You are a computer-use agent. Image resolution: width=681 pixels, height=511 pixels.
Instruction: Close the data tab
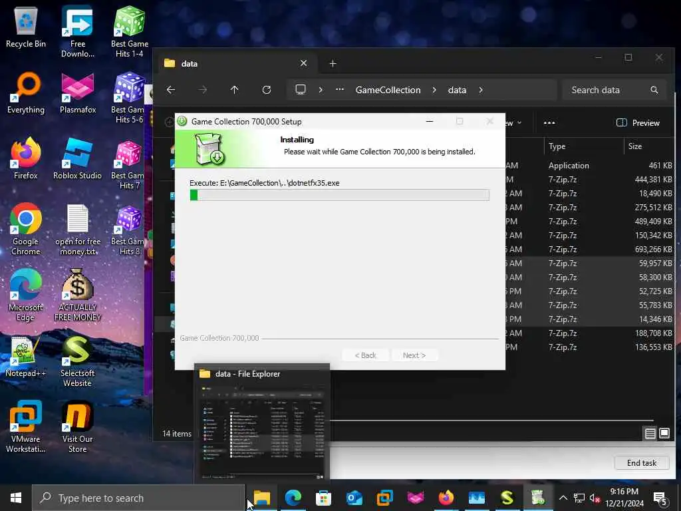tap(303, 63)
